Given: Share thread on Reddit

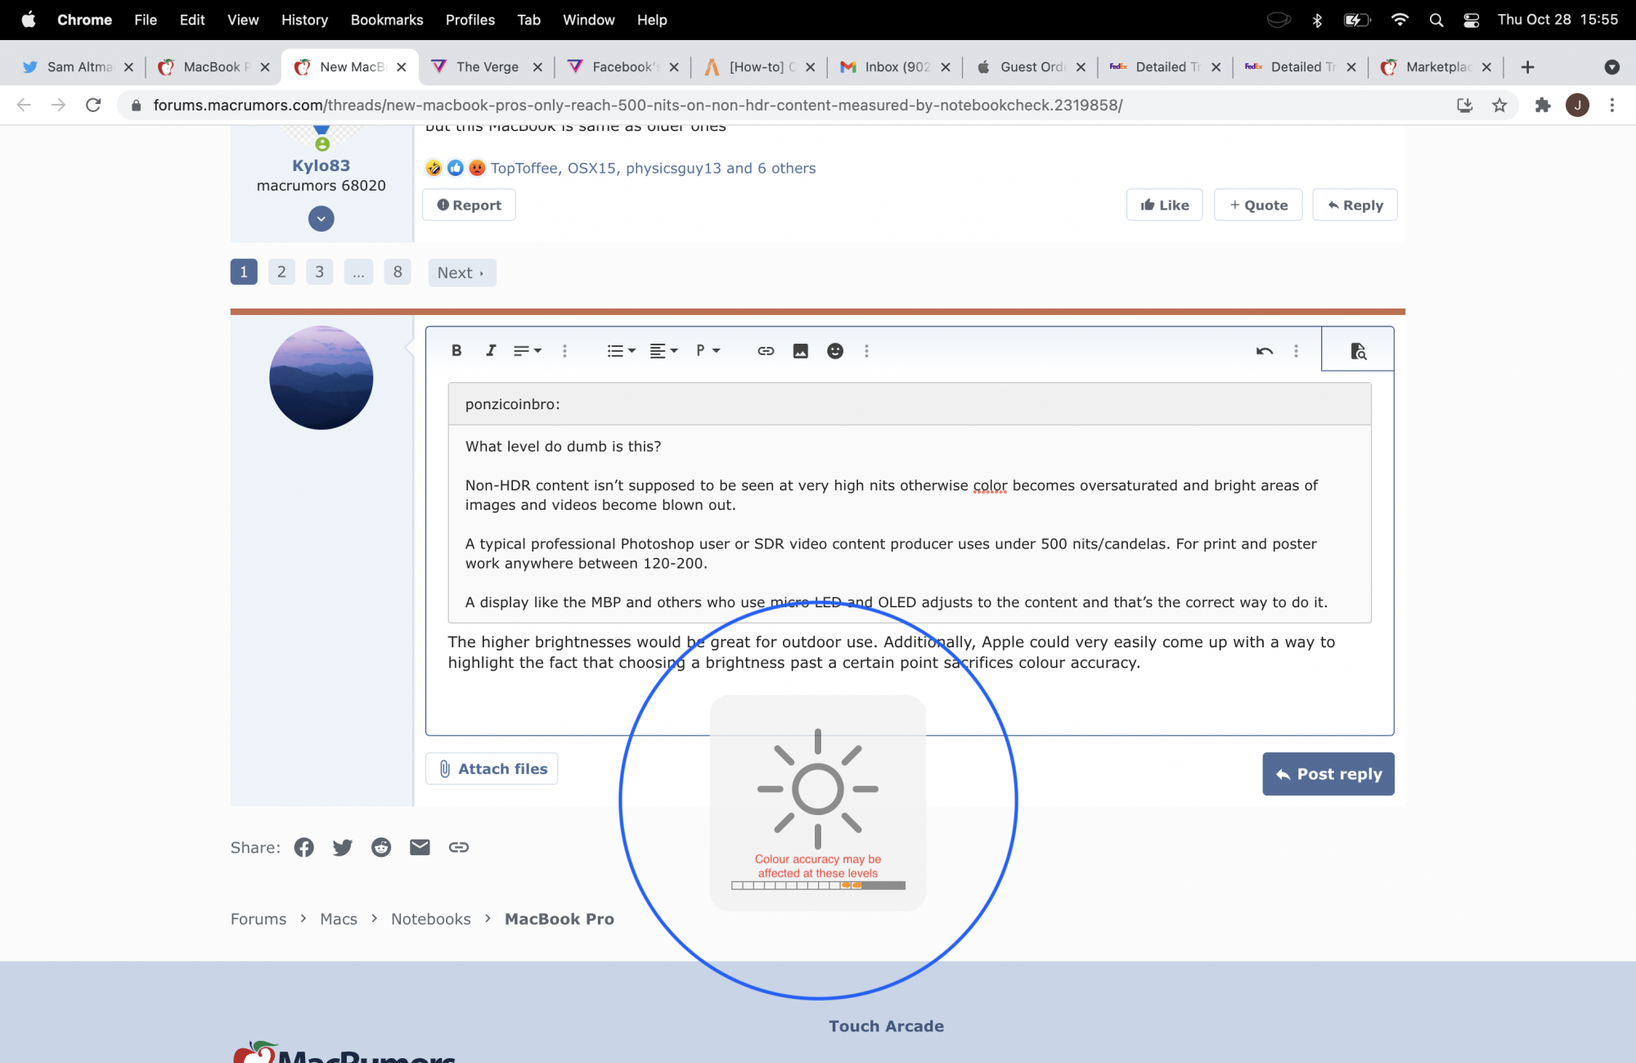Looking at the screenshot, I should [x=381, y=848].
